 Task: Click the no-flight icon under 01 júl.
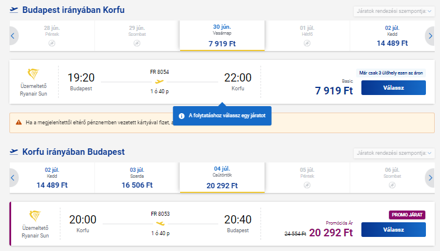click(307, 43)
